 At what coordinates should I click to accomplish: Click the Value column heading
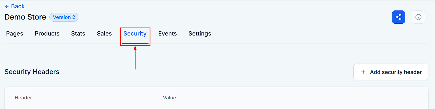[x=169, y=98]
